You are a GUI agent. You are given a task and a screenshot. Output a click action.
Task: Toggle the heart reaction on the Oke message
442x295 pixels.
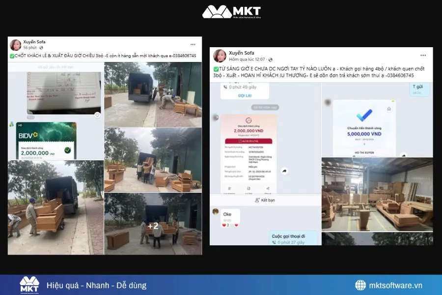click(x=223, y=225)
